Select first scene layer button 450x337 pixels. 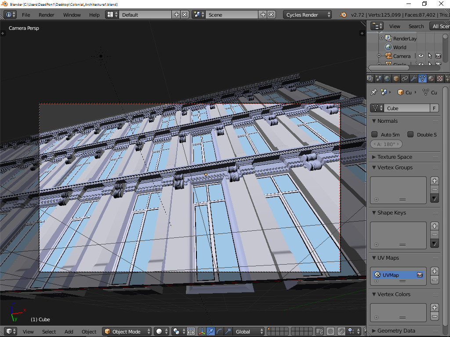(269, 330)
